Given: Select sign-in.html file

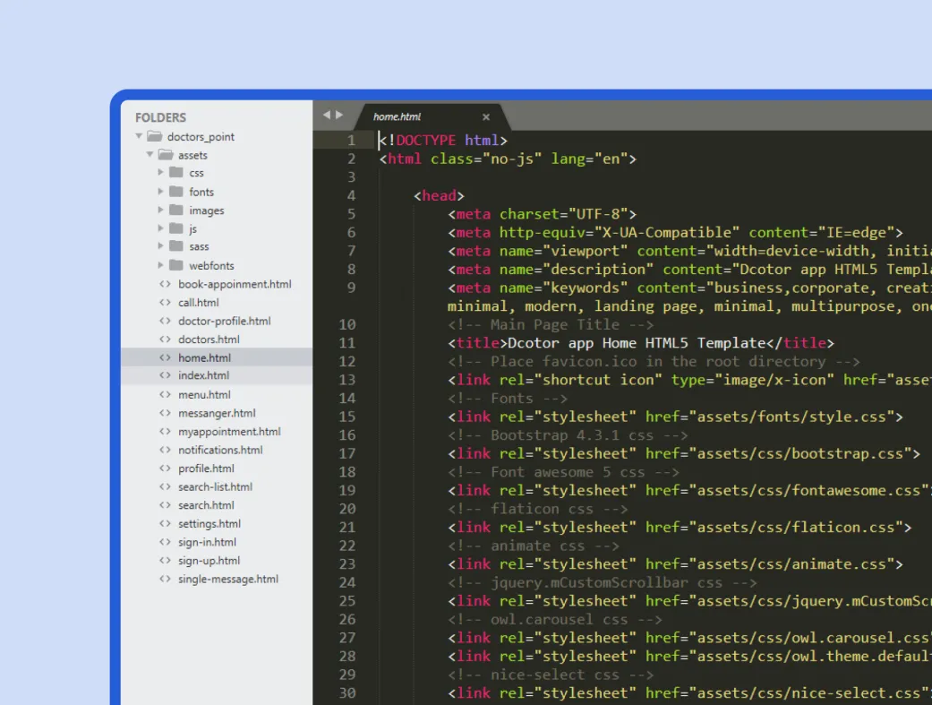Looking at the screenshot, I should 207,542.
